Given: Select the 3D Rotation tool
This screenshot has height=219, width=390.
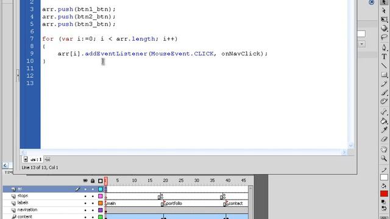Looking at the screenshot, I should point(384,28).
